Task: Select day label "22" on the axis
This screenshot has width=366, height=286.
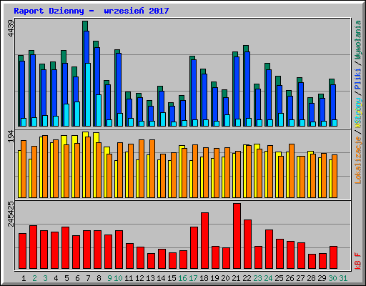Action: coord(247,278)
